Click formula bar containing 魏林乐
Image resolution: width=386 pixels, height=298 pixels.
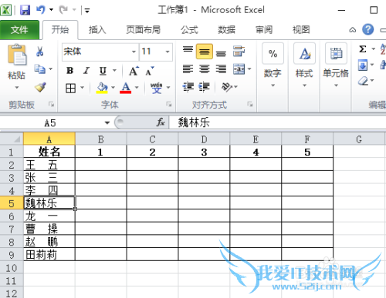point(277,122)
